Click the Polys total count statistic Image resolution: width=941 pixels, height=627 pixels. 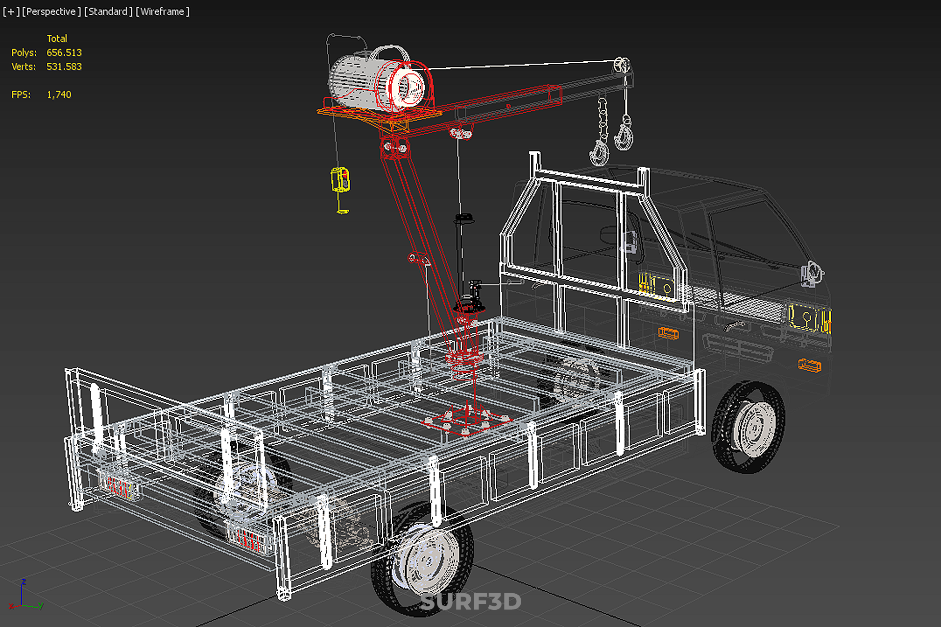64,52
